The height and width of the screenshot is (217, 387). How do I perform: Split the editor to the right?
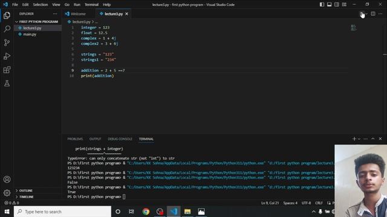(373, 14)
